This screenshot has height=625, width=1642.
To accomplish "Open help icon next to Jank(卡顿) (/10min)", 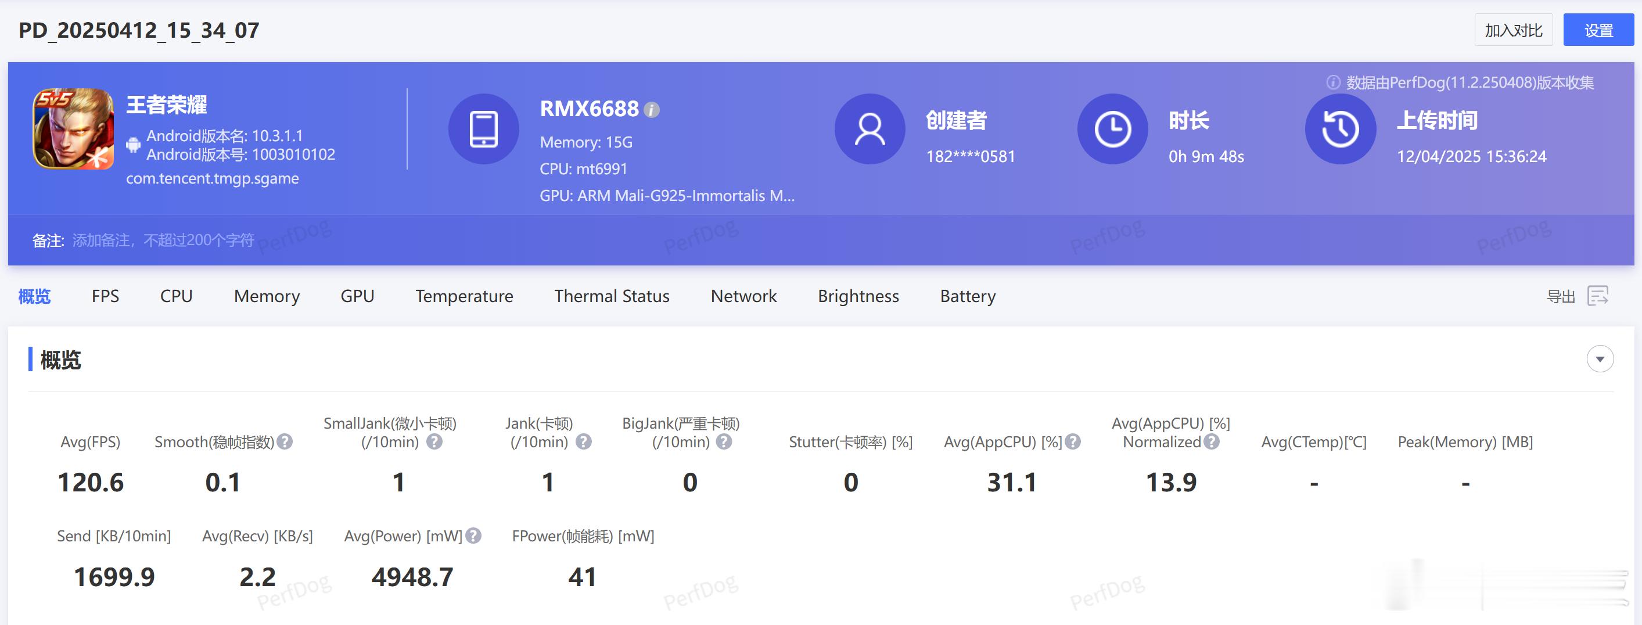I will [584, 441].
